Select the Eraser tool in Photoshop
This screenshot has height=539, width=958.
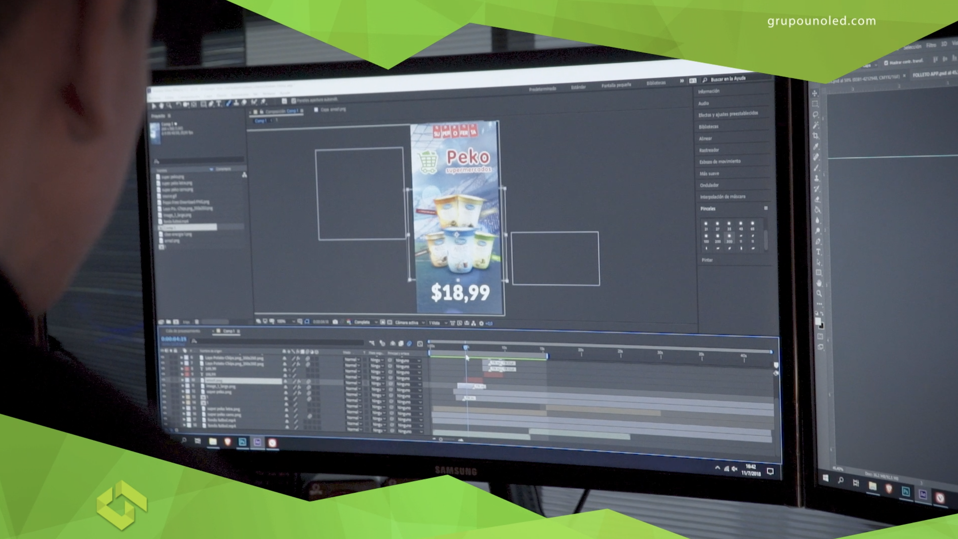pos(817,200)
